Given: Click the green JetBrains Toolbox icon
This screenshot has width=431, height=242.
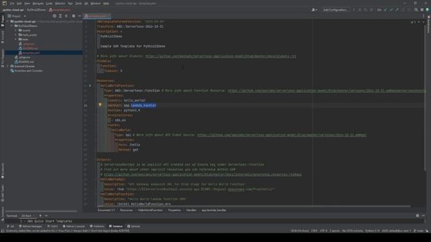Looking at the screenshot, I should pyautogui.click(x=428, y=9).
